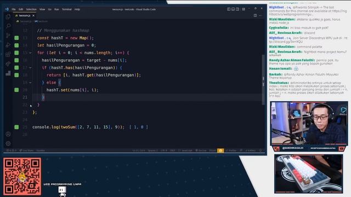Click 'const hashT = new Map();' code line
The width and height of the screenshot is (351, 197).
pyautogui.click(x=65, y=38)
